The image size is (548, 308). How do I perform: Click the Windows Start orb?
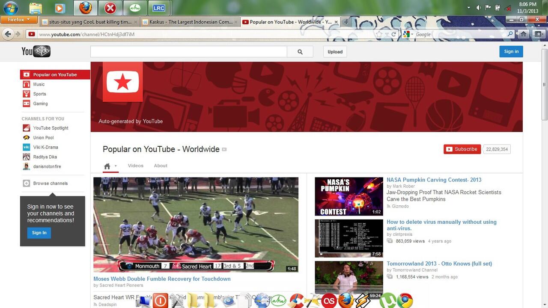click(x=10, y=8)
